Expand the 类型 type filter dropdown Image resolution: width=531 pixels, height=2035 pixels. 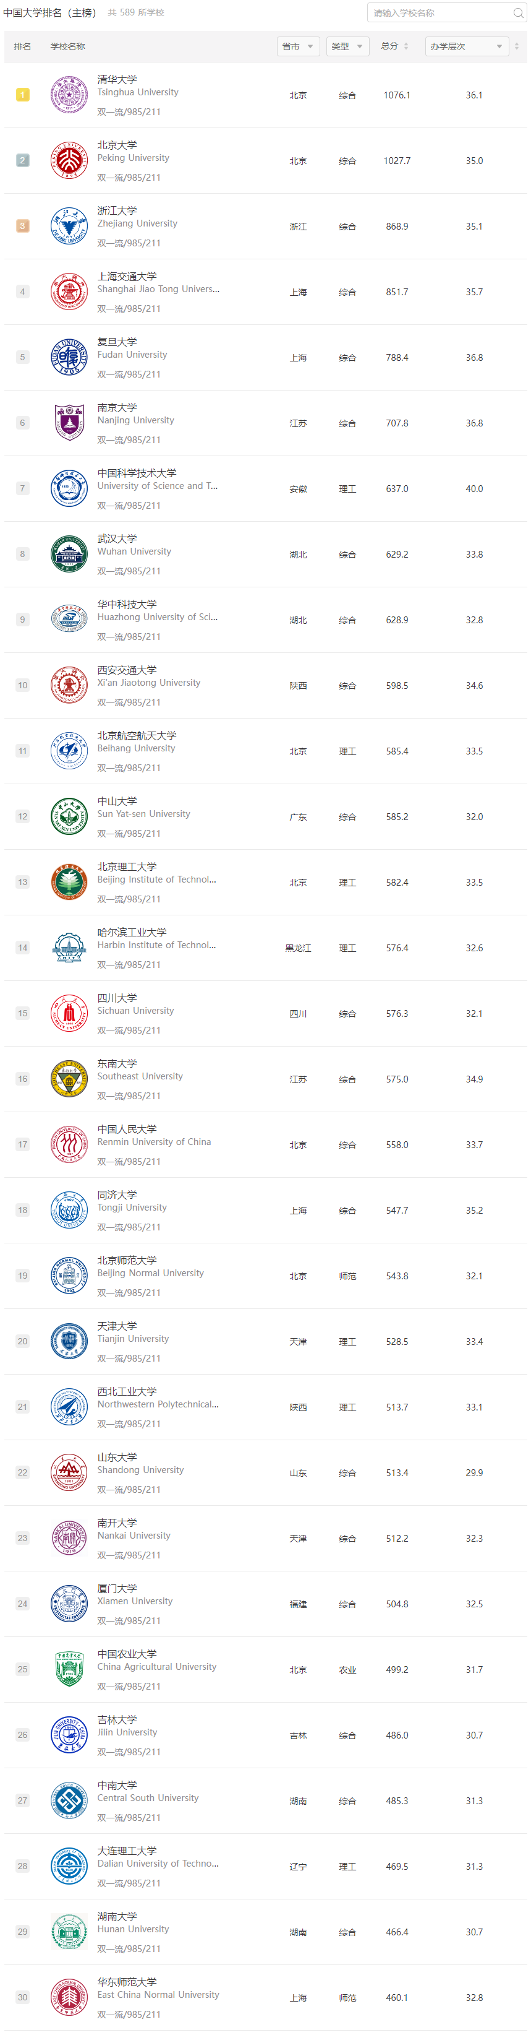(x=347, y=46)
